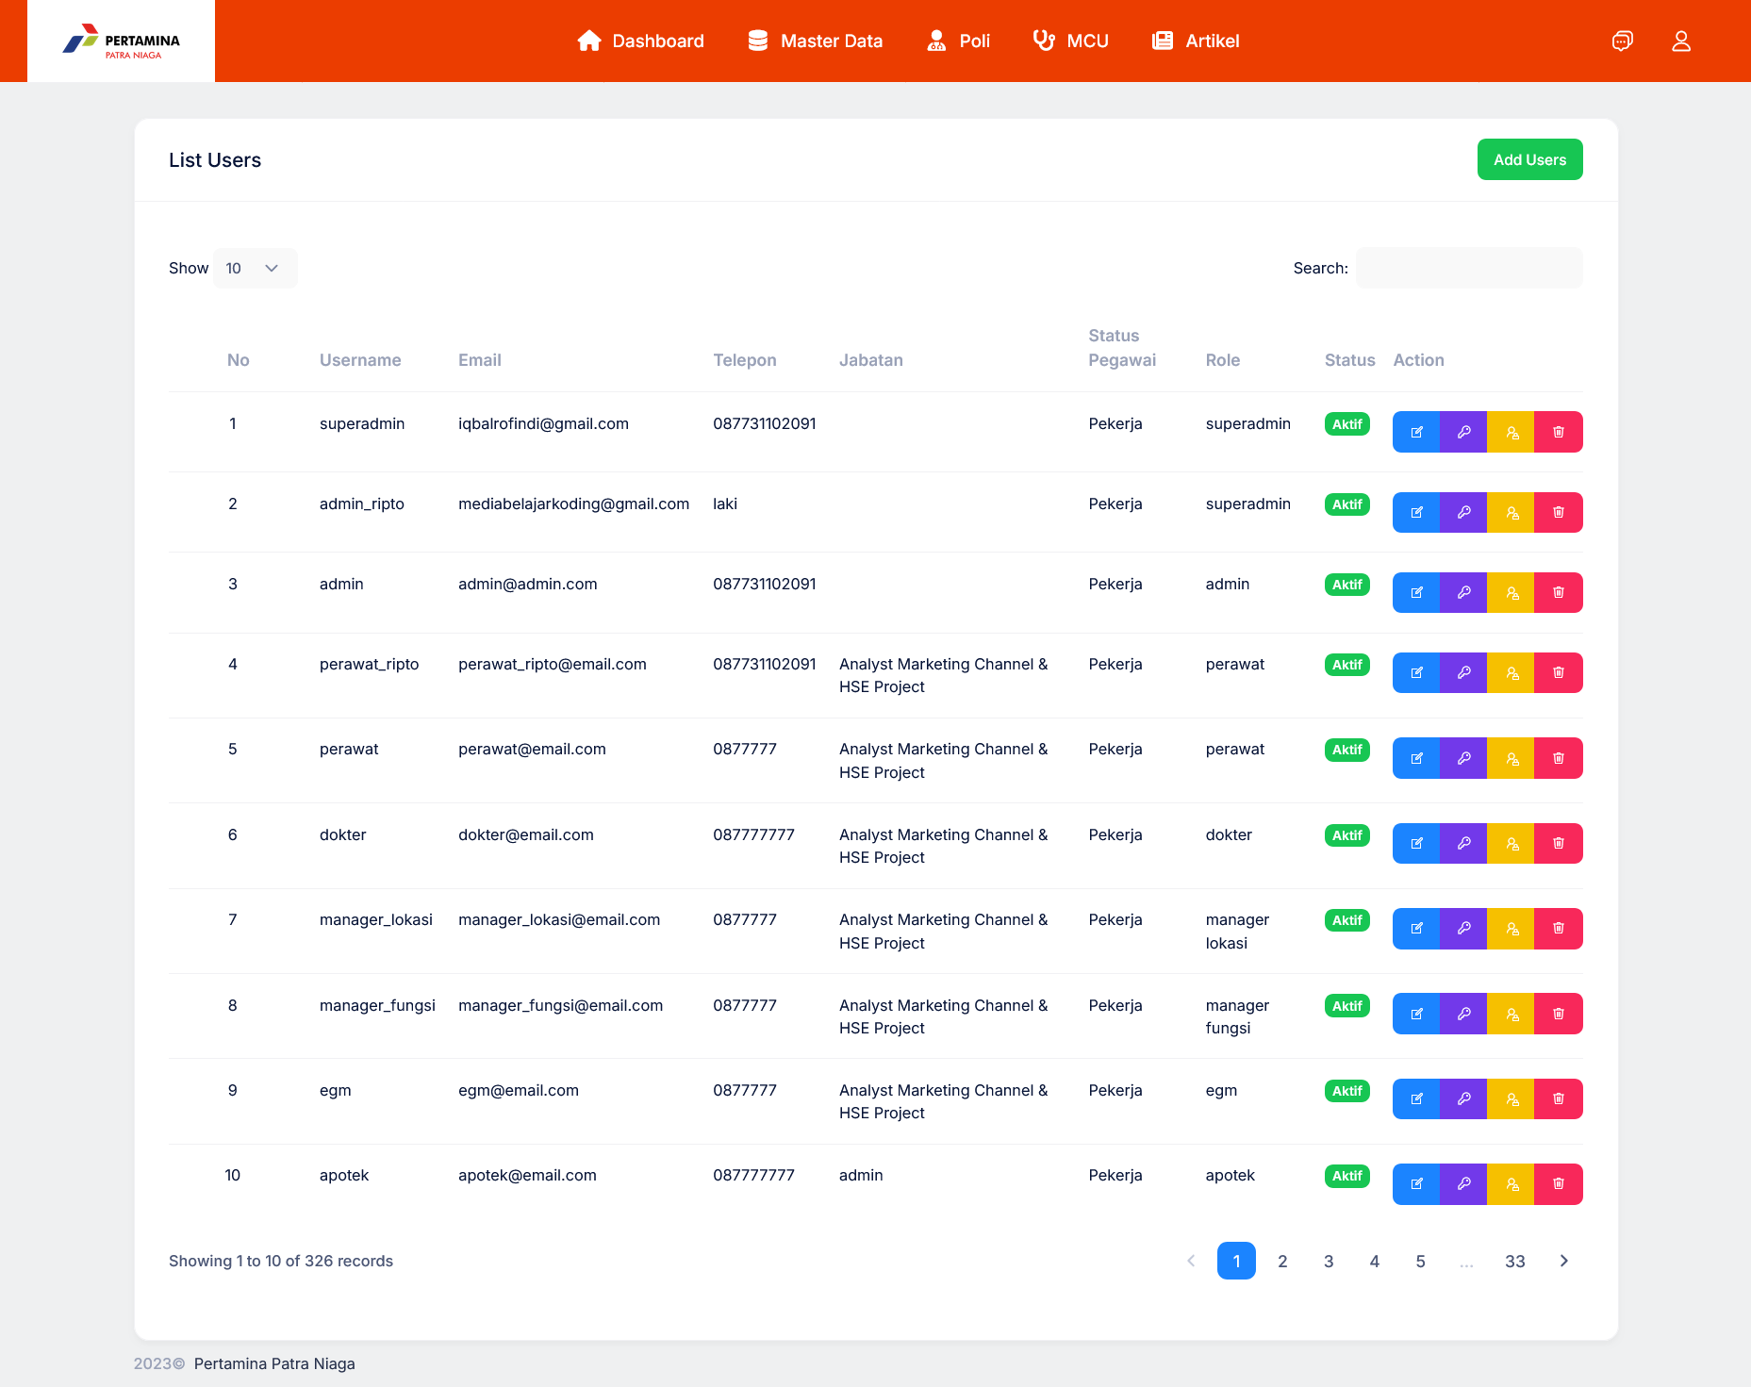Go to page 2 of users
The height and width of the screenshot is (1387, 1751).
pyautogui.click(x=1282, y=1261)
